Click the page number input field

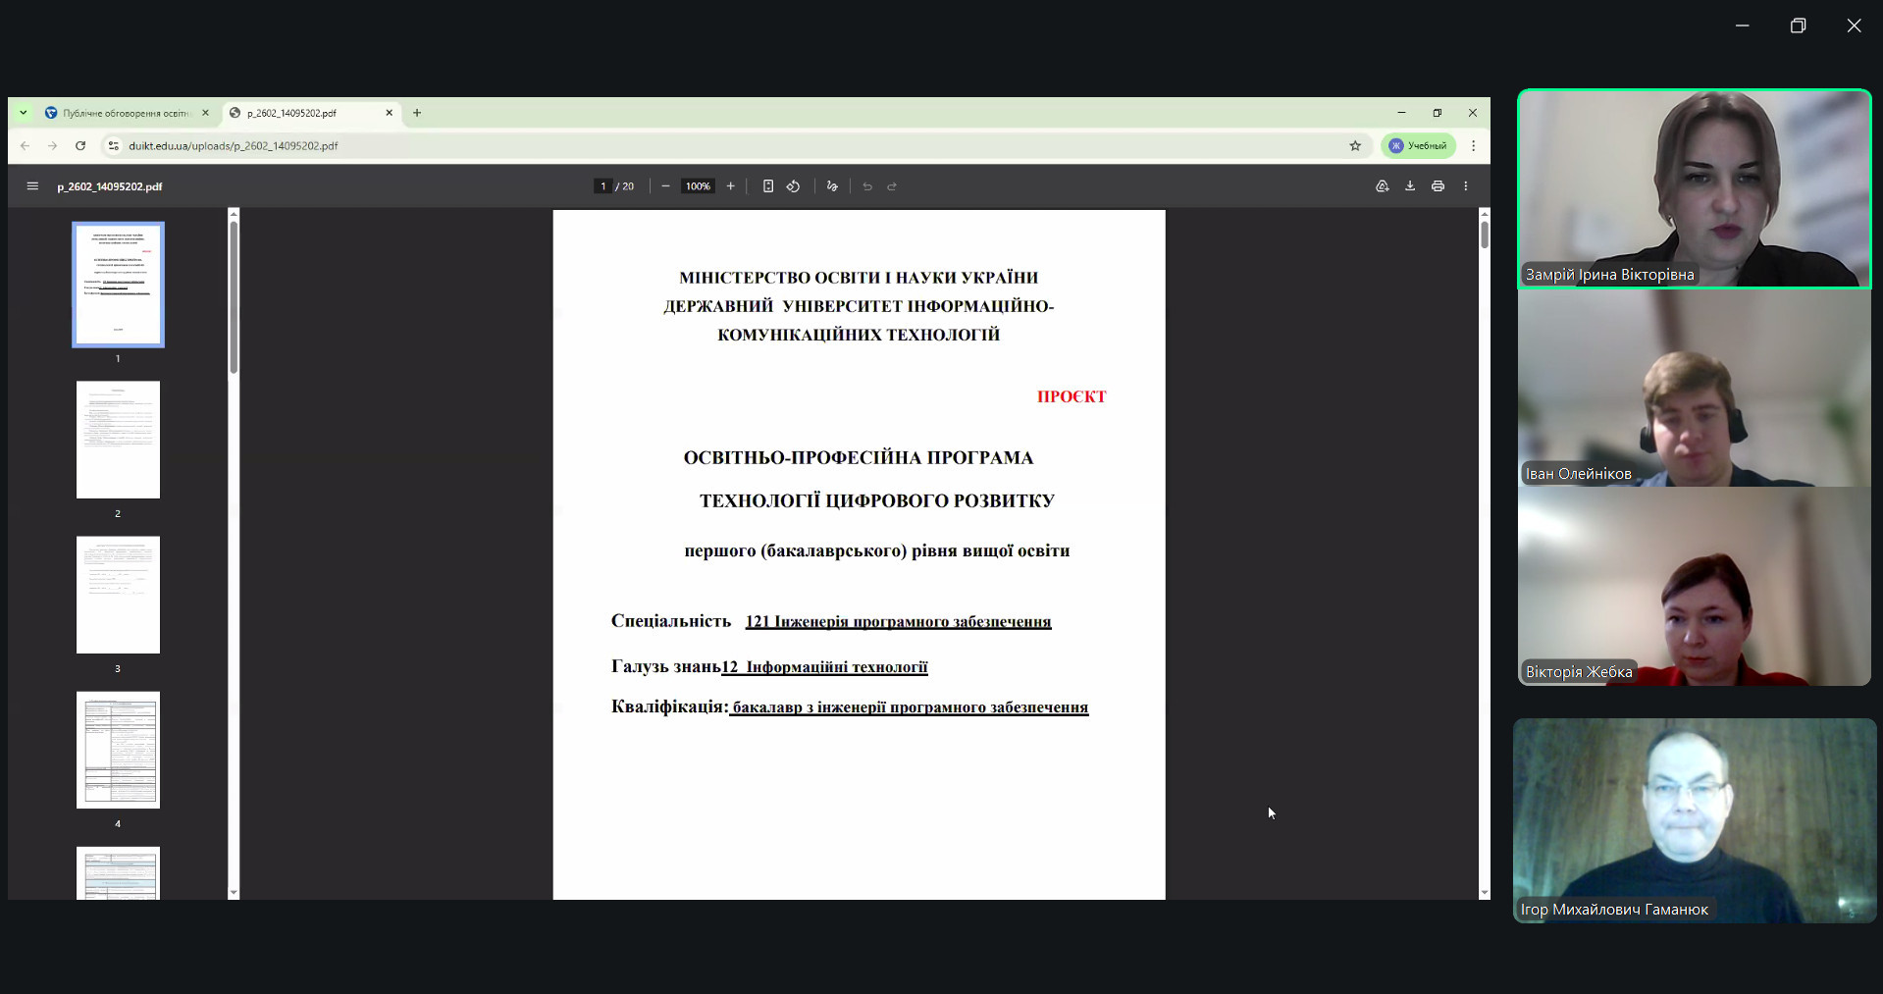(x=602, y=186)
